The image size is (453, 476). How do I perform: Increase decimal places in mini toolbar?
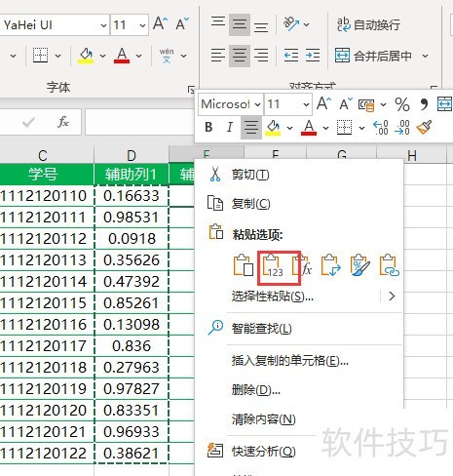click(x=381, y=127)
